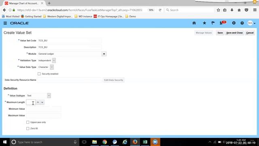The height and width of the screenshot is (146, 259).
Task: Click the Maximum Value field
Action: coord(43,116)
